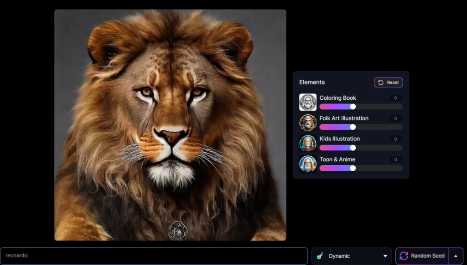Click the reset arrow icon inside Reset
Screen dimensions: 467x265
(381, 82)
